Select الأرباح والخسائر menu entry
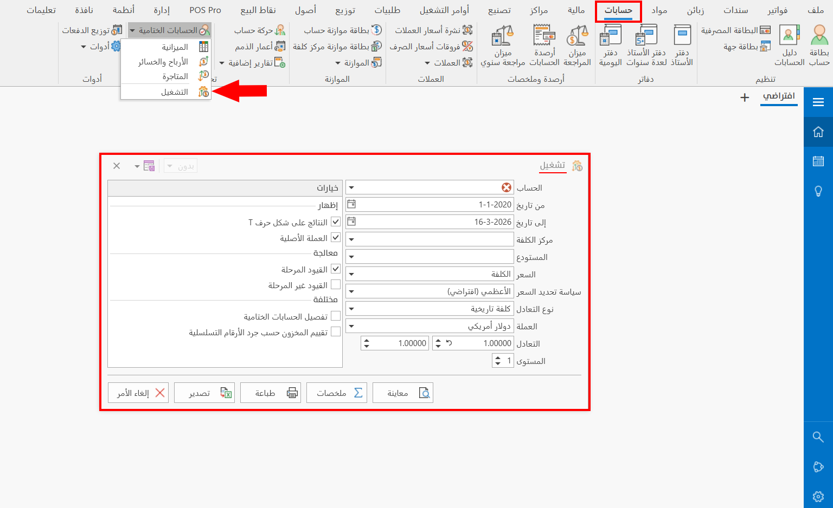The image size is (833, 508). pyautogui.click(x=166, y=62)
